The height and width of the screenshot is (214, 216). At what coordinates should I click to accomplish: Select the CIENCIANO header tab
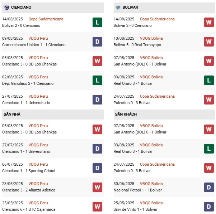tap(21, 7)
